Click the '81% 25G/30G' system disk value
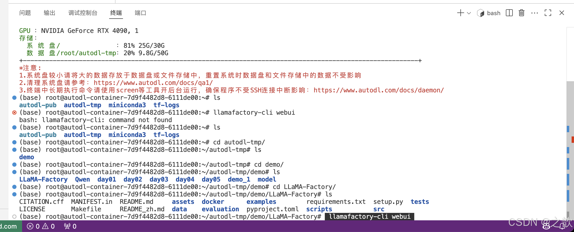Image resolution: width=574 pixels, height=232 pixels. [144, 46]
